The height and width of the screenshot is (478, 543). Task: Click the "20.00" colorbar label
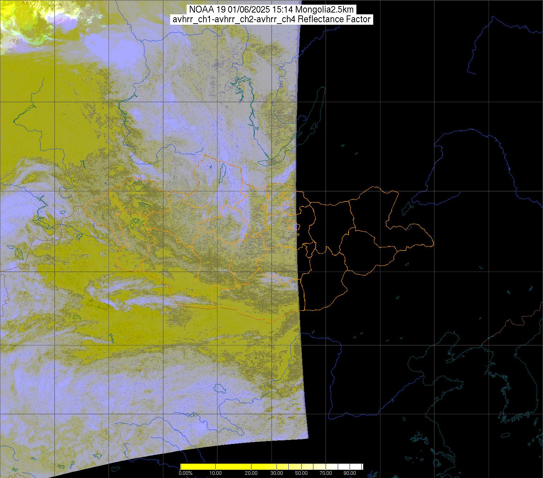(251, 473)
